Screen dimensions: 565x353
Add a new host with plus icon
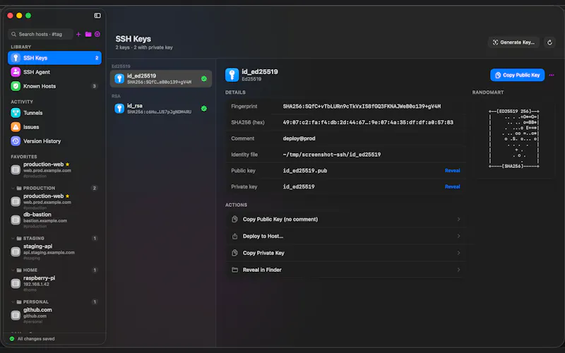[78, 34]
